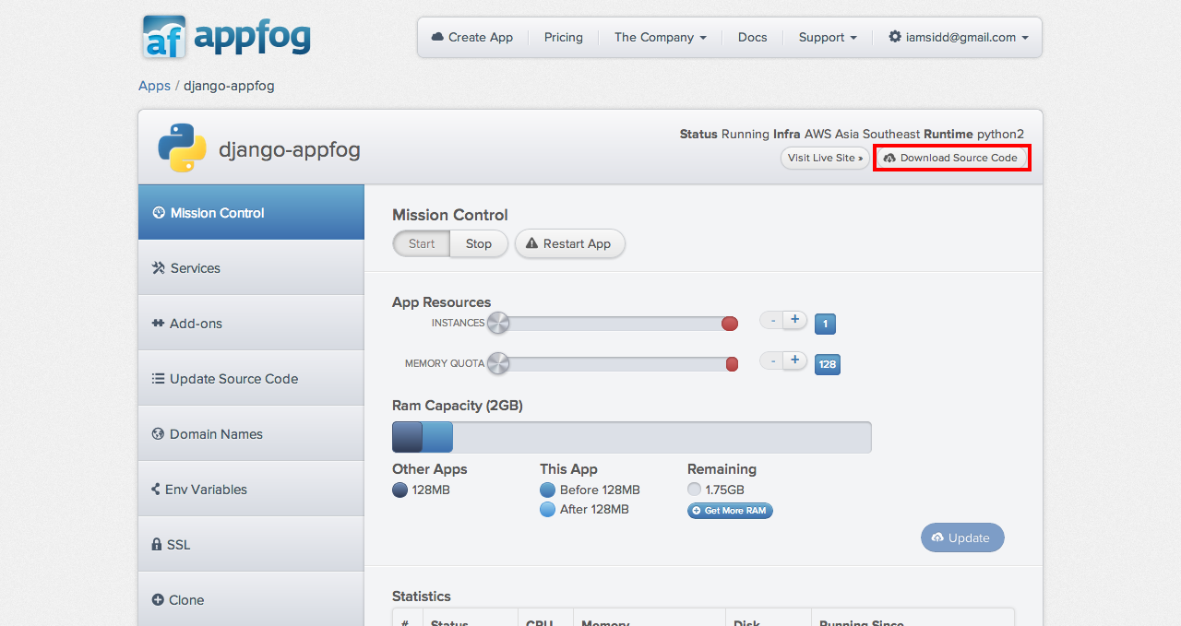This screenshot has width=1181, height=626.
Task: Switch to the Add-ons section
Action: 251,323
